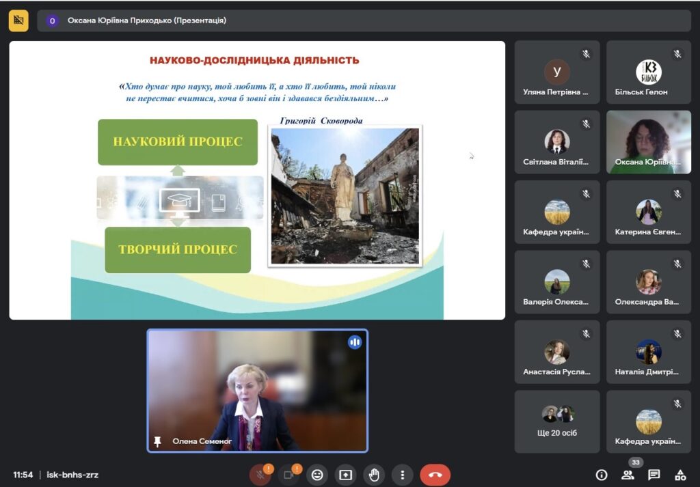The height and width of the screenshot is (487, 700).
Task: Click the shared presentation slide area
Action: [x=257, y=180]
